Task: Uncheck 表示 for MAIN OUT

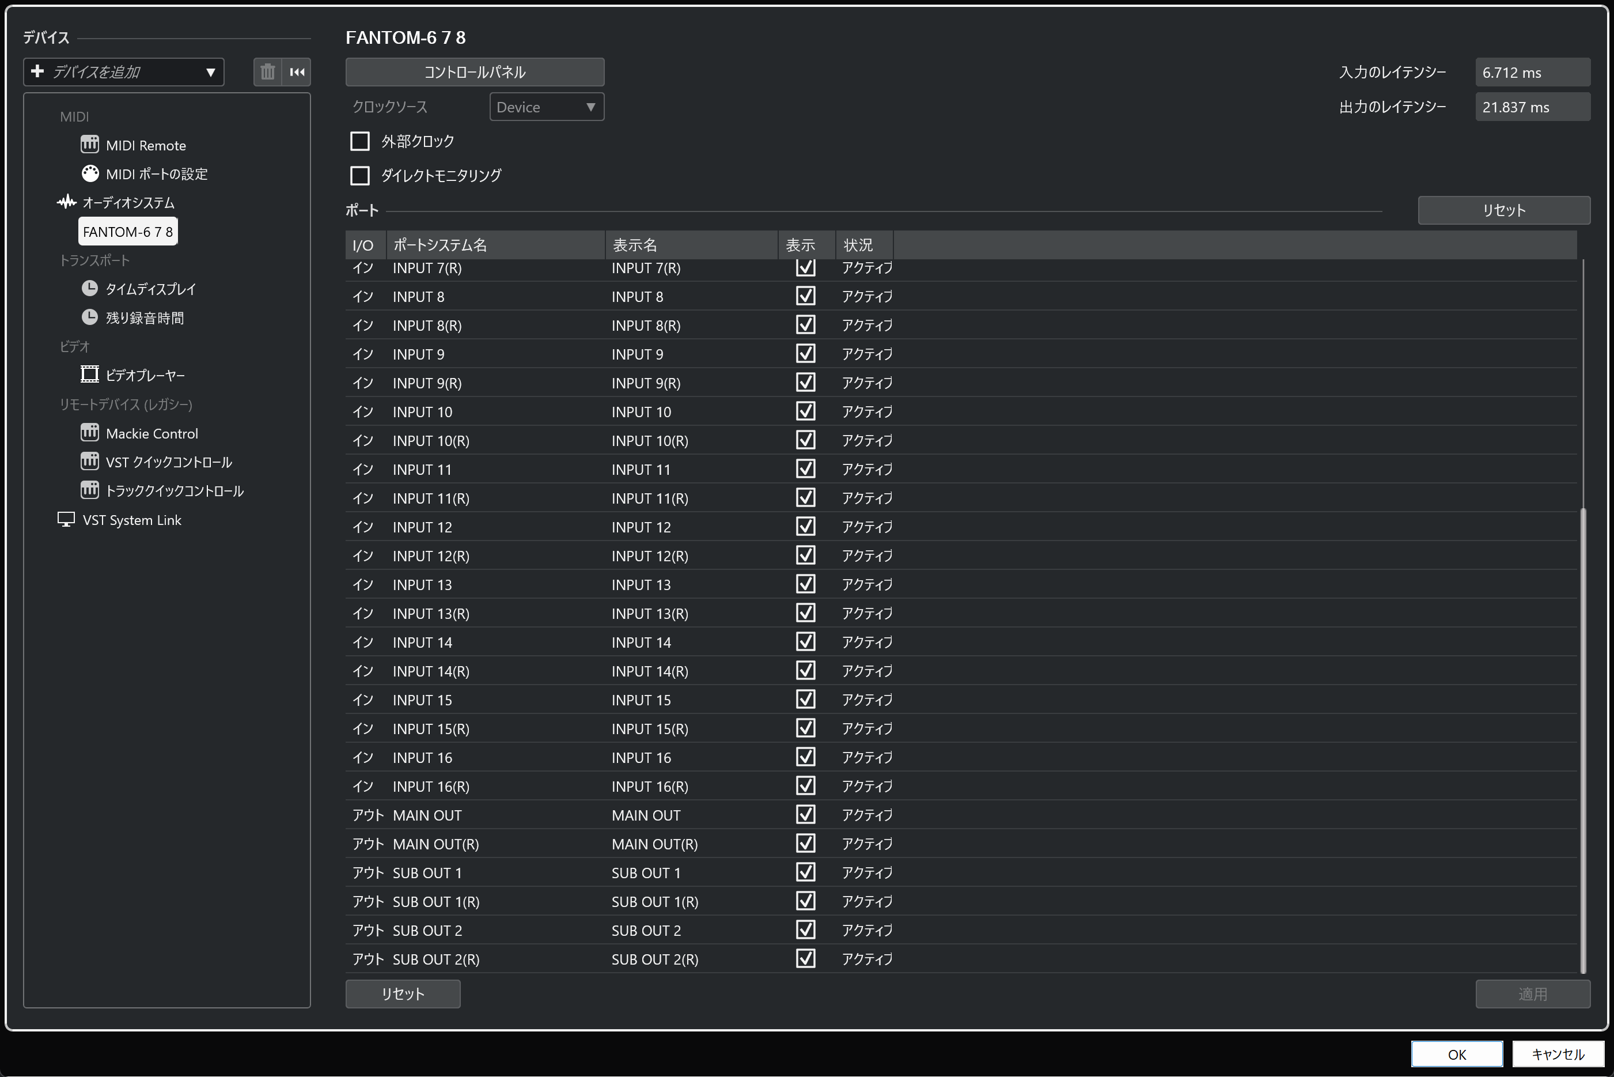Action: 805,815
